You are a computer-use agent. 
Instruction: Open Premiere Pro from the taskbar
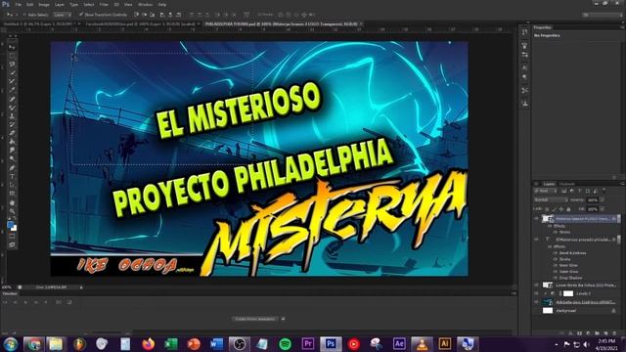(308, 343)
